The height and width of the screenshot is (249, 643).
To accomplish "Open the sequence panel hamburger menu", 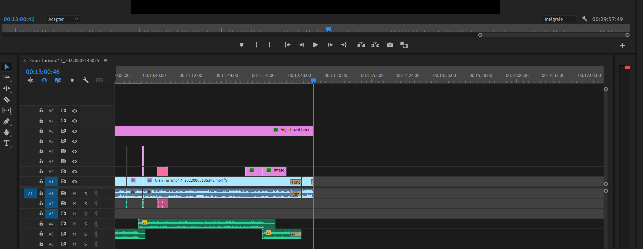I will coord(106,60).
